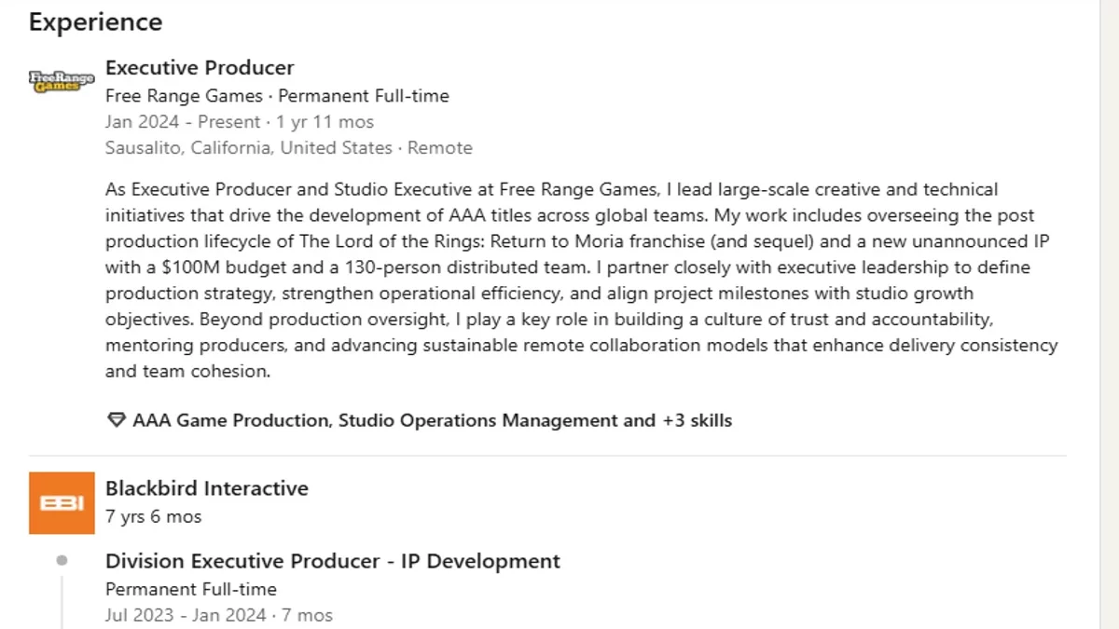This screenshot has height=629, width=1119.
Task: Open the orange Blackbird Interactive logo
Action: tap(62, 503)
